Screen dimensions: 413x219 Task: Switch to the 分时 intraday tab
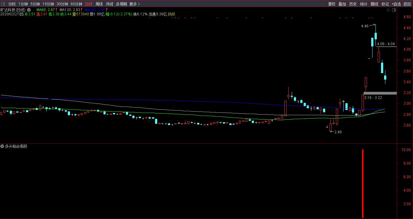pos(12,4)
